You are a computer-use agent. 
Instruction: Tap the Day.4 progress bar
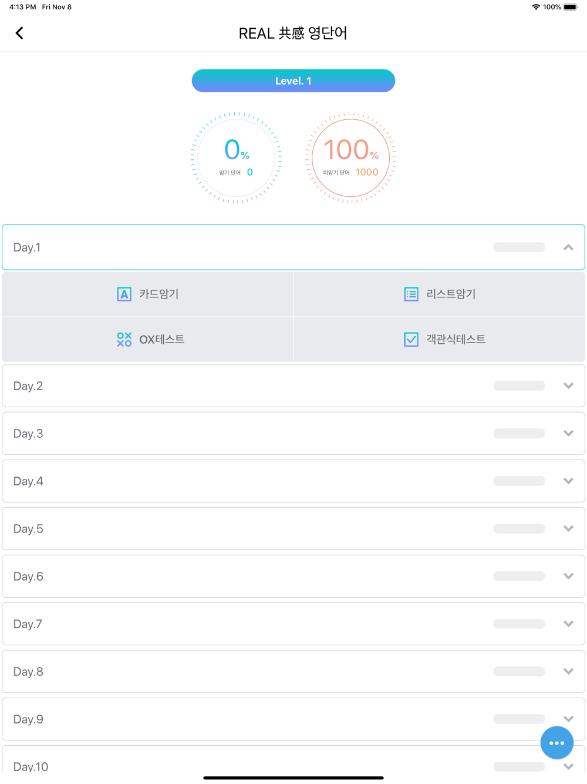tap(519, 481)
